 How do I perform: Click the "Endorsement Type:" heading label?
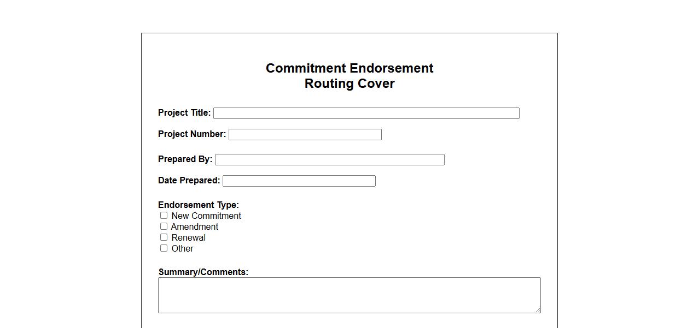pyautogui.click(x=199, y=205)
